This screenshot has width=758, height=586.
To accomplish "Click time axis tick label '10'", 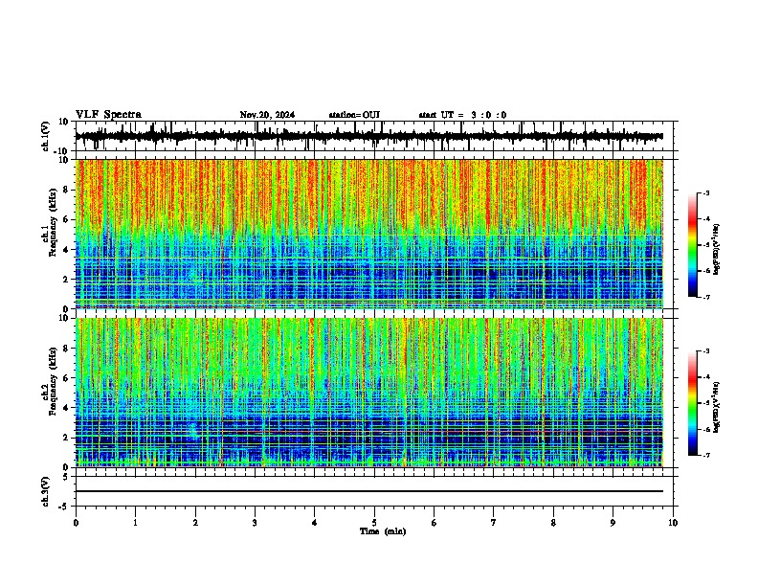I will [x=673, y=523].
